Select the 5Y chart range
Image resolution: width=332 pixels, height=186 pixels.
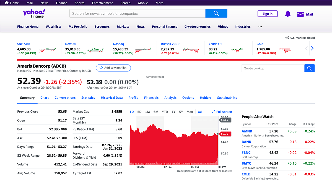(181, 112)
